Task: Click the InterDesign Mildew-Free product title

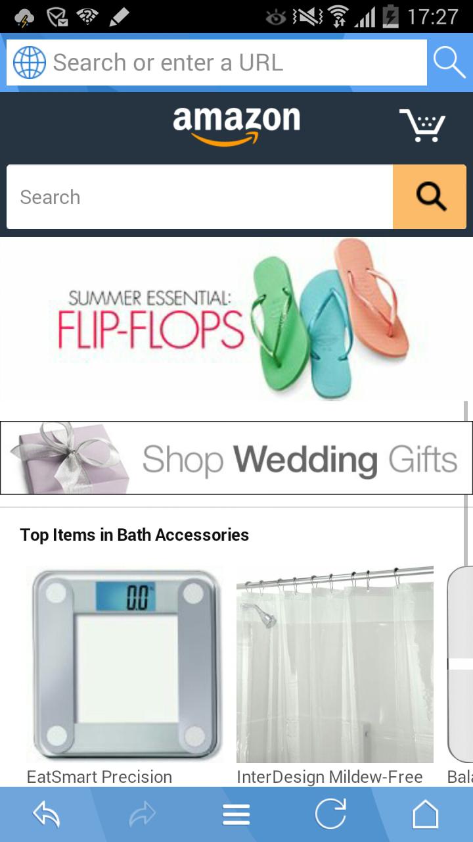Action: pyautogui.click(x=329, y=777)
